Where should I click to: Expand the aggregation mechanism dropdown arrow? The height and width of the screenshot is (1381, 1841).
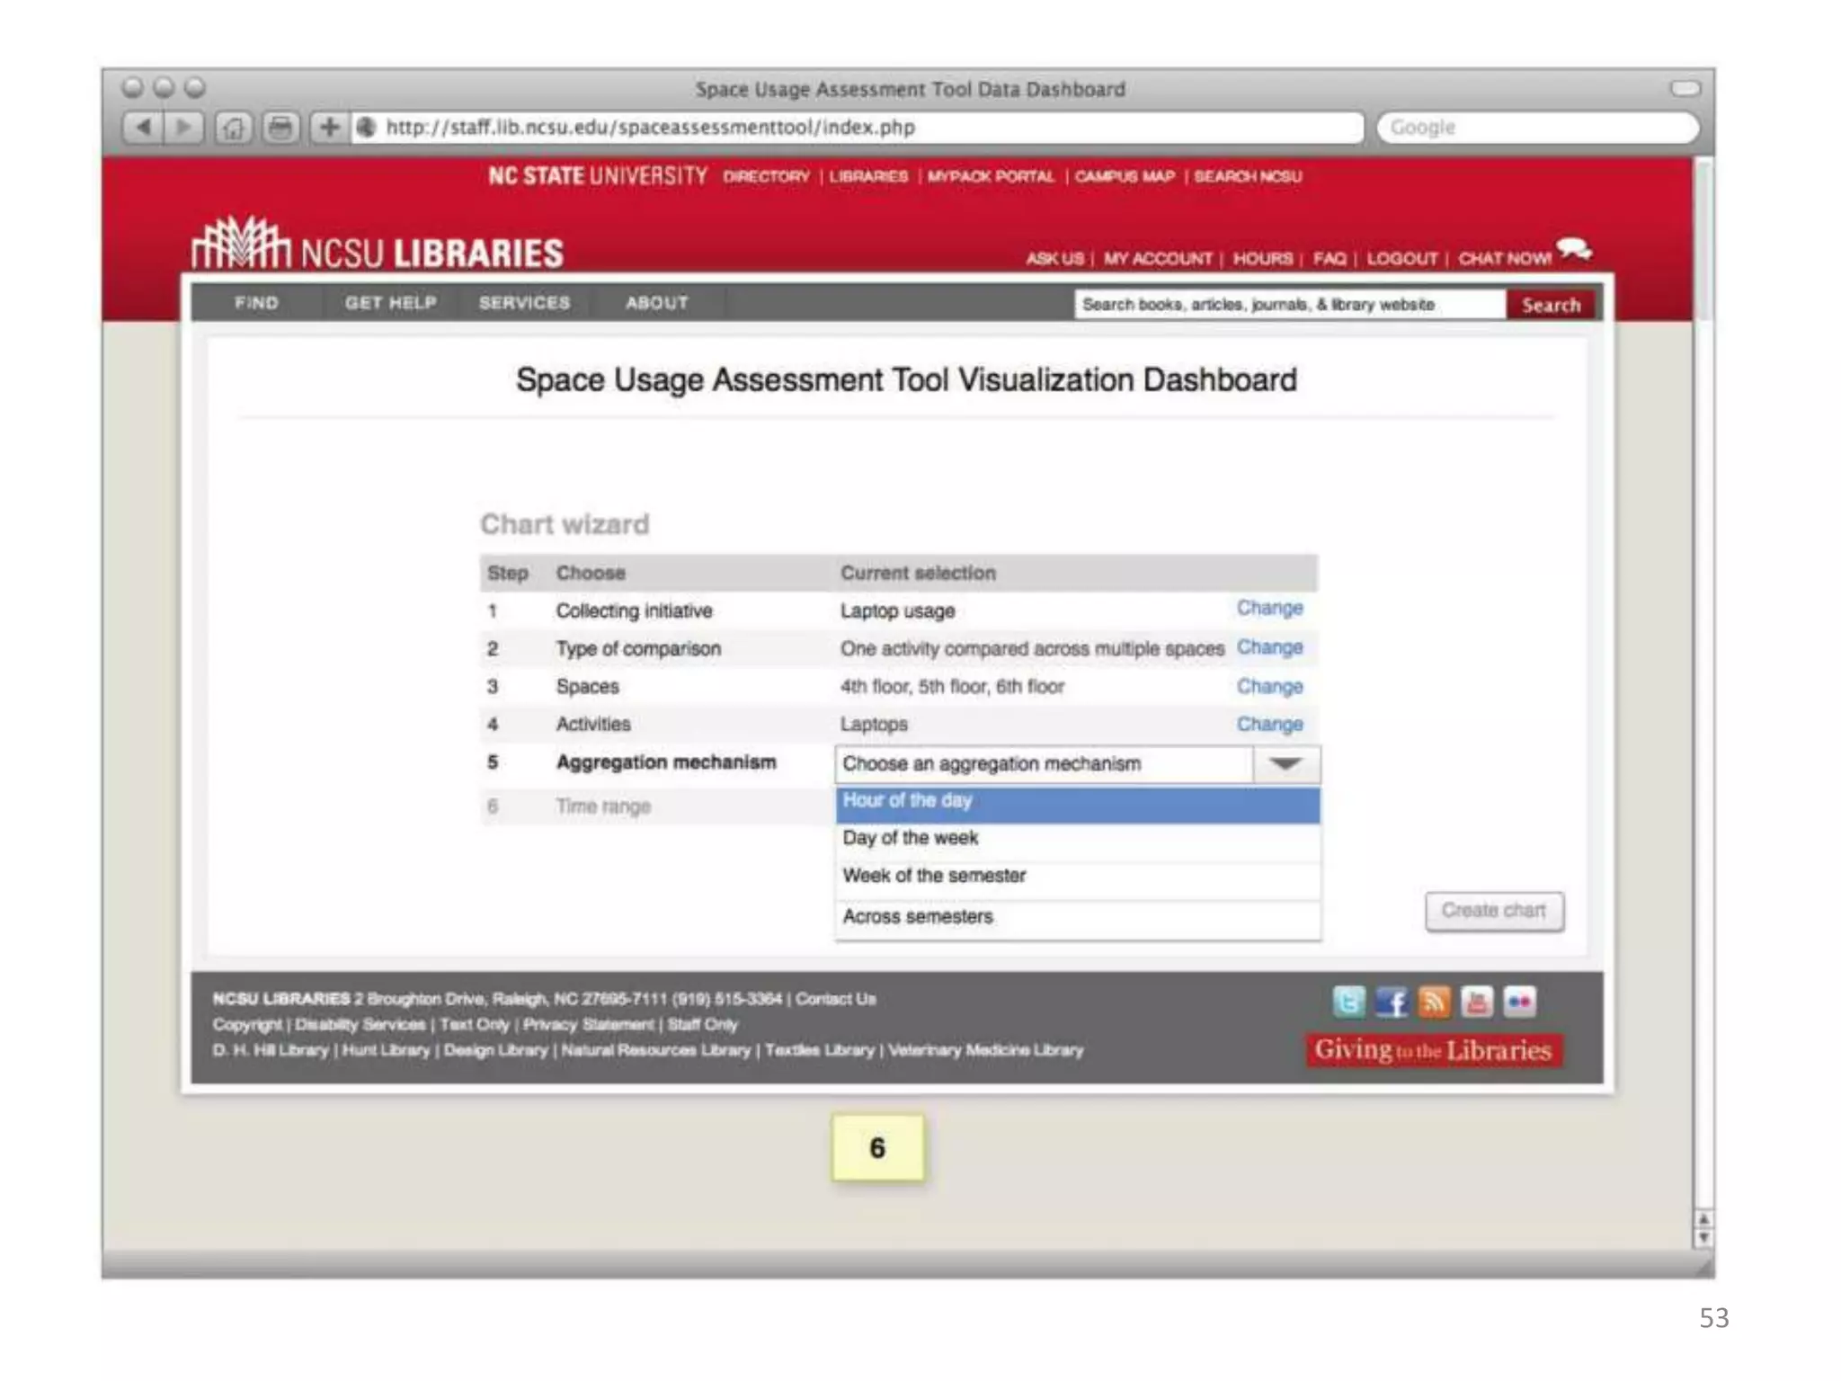point(1286,764)
